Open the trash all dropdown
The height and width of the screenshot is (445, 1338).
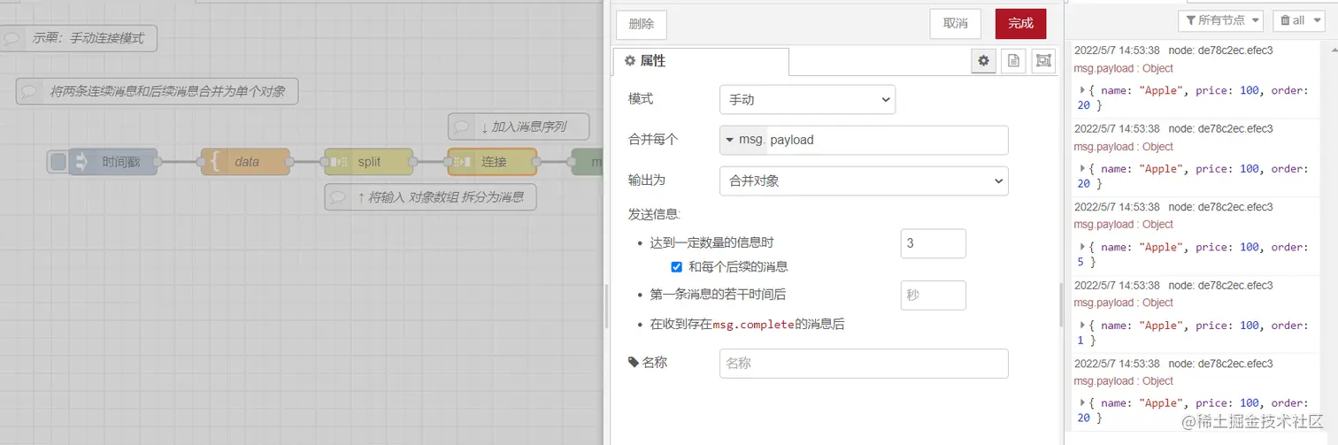click(1299, 20)
